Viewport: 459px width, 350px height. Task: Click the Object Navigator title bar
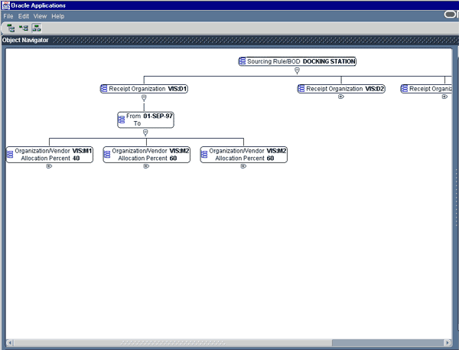[x=229, y=40]
